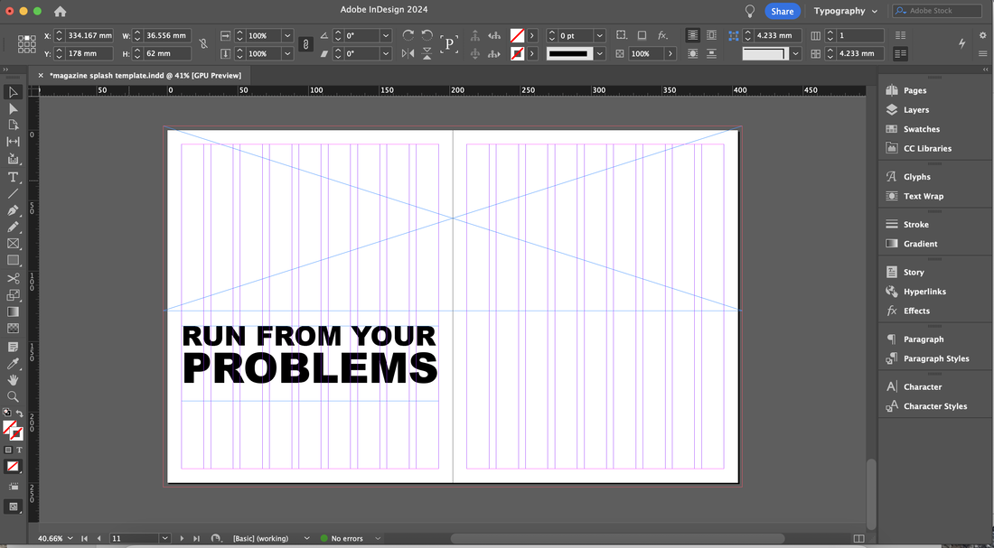The image size is (994, 548).
Task: Open the shear angle dropdown
Action: [386, 54]
